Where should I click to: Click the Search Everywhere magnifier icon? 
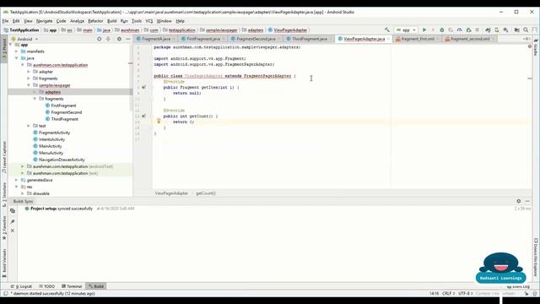coord(526,30)
